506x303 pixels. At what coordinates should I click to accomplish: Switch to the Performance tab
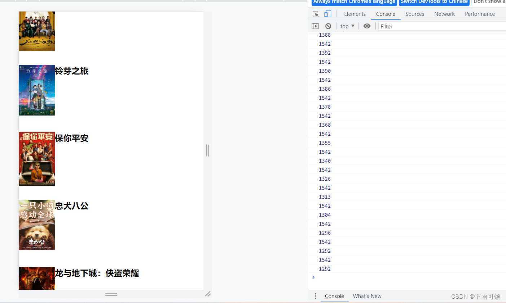pyautogui.click(x=480, y=14)
